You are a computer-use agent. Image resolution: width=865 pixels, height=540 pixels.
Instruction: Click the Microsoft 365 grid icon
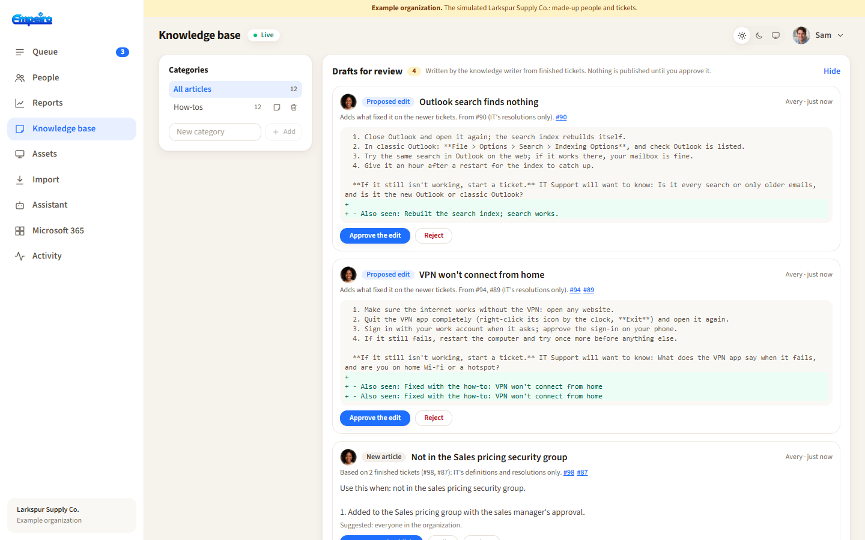20,230
